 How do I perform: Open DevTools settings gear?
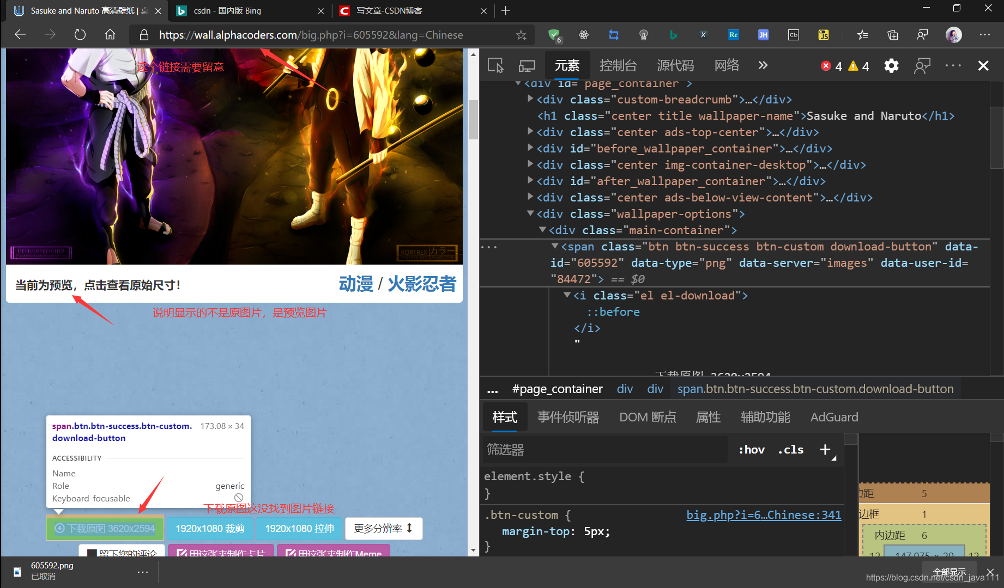(x=891, y=66)
